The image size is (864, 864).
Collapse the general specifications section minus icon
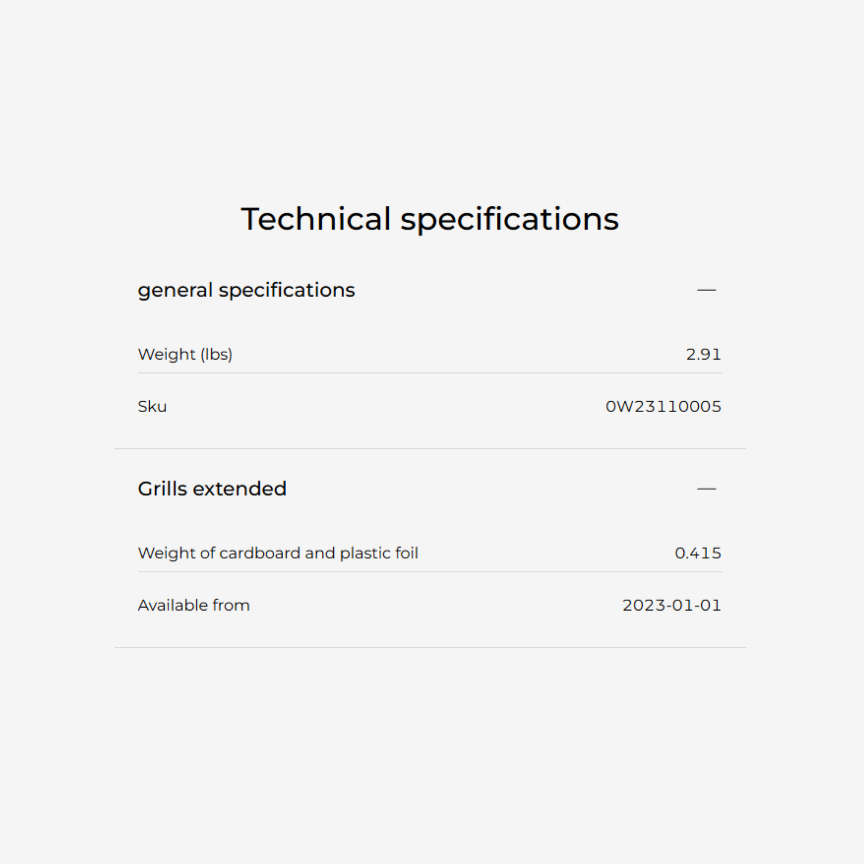click(x=706, y=290)
